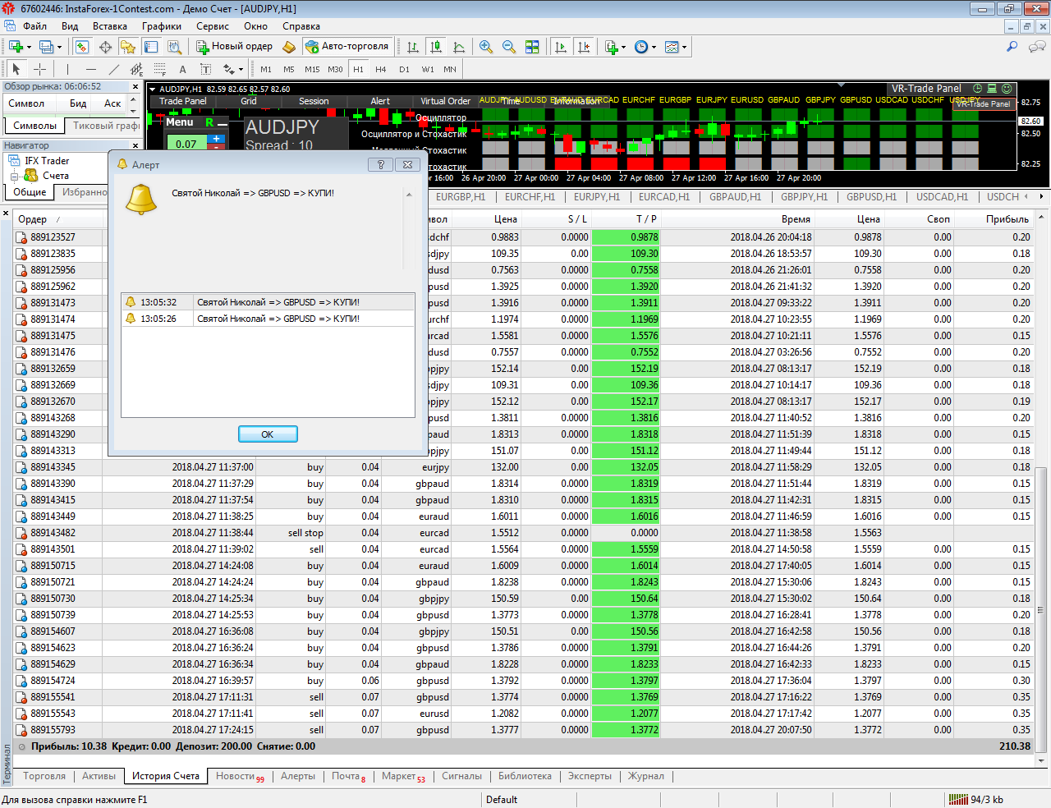Click the blue plus lot increase button
This screenshot has height=808, width=1051.
[x=216, y=139]
